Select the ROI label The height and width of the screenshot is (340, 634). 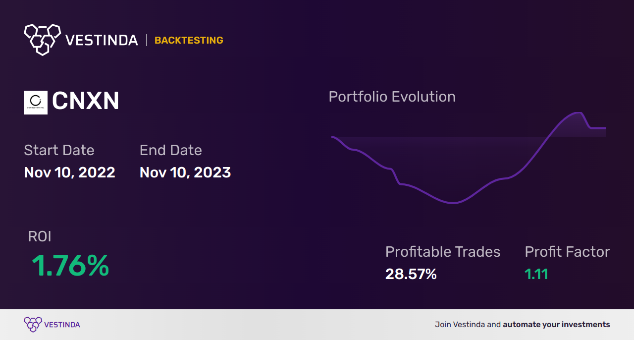(x=40, y=236)
